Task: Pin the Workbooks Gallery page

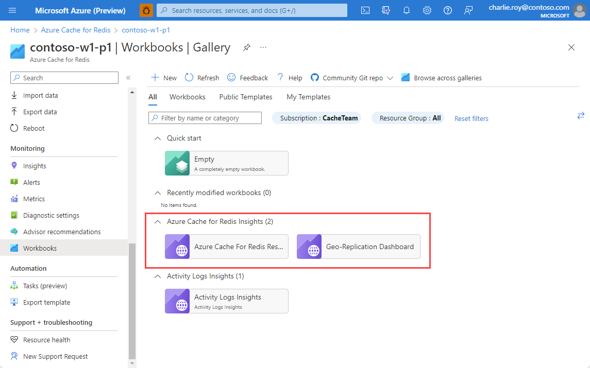Action: [x=246, y=47]
